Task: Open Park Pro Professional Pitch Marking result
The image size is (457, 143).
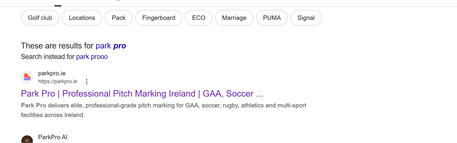Action: click(x=142, y=94)
